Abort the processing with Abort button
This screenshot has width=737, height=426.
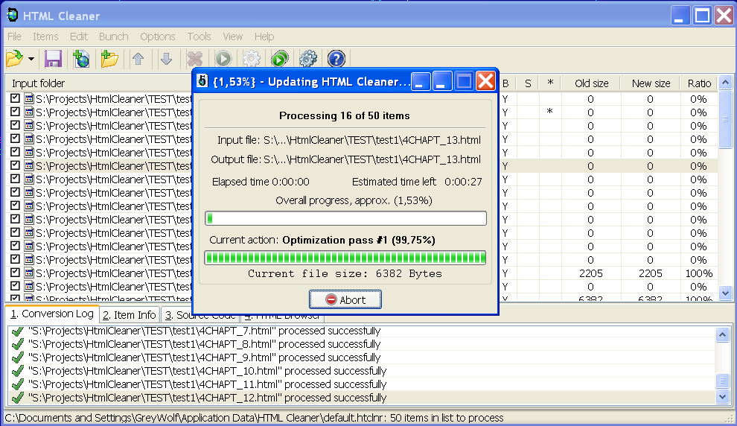(x=345, y=299)
